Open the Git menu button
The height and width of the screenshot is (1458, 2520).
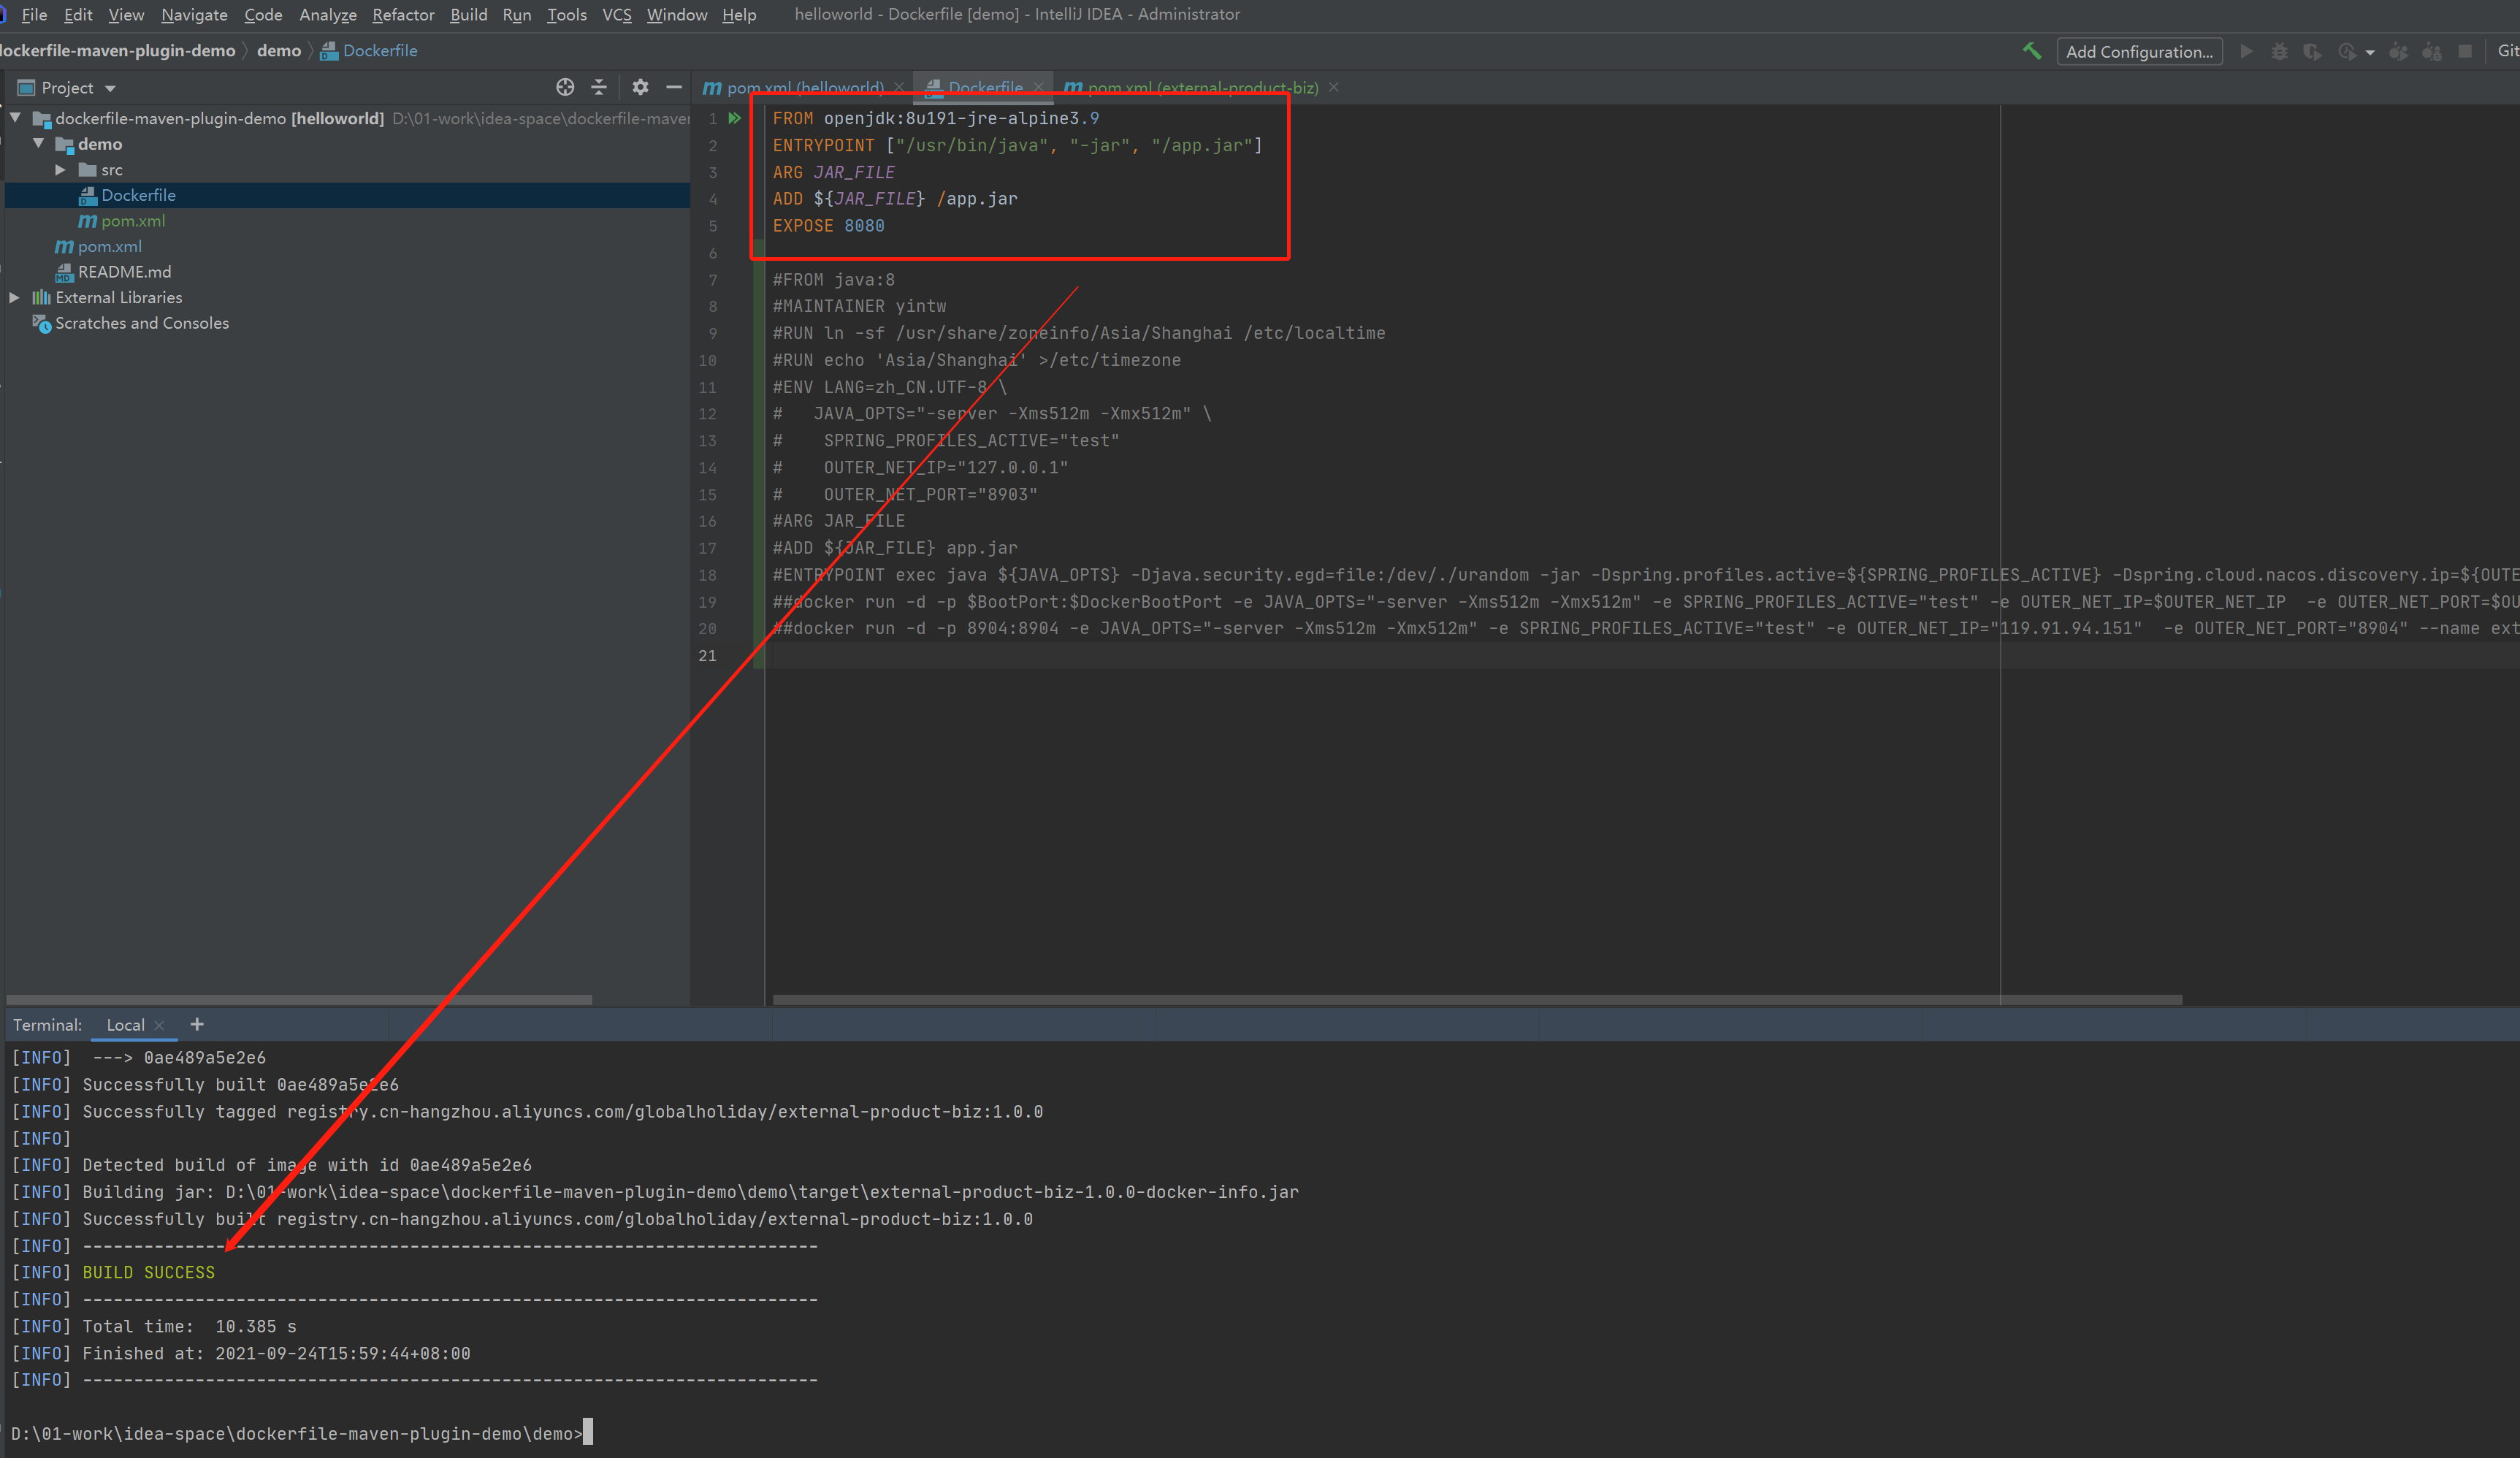click(x=2507, y=50)
